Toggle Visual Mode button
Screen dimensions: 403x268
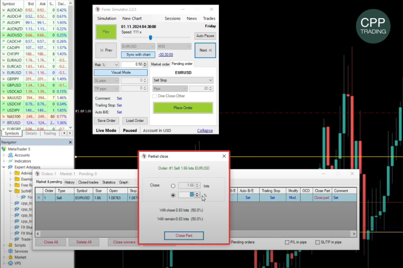click(x=120, y=73)
